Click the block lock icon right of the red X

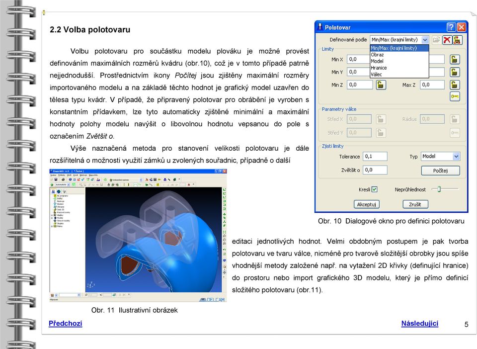coord(457,40)
